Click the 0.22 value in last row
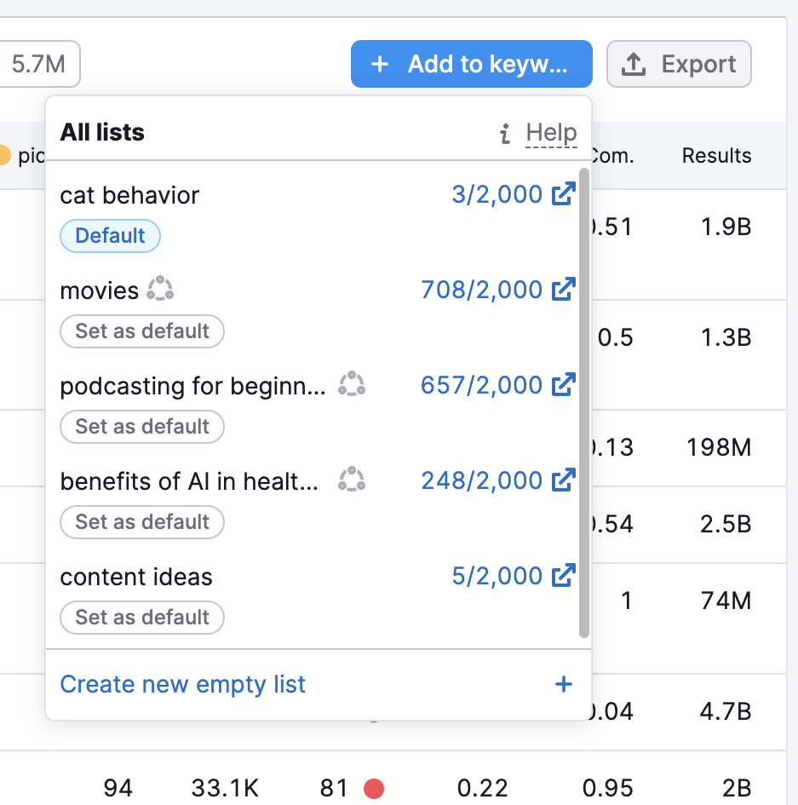This screenshot has height=805, width=798. (482, 789)
